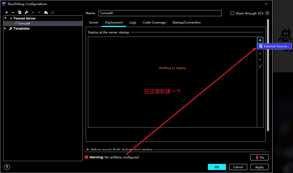Move configuration up in left toolbar

click(x=33, y=12)
